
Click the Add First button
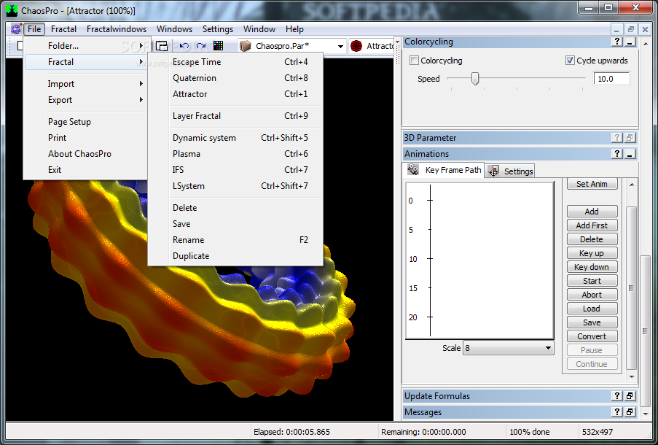pos(592,225)
